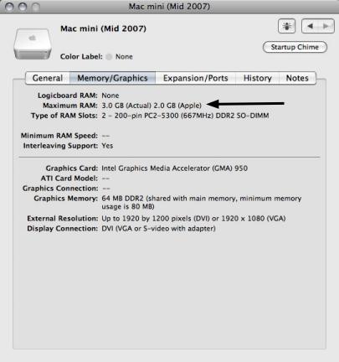Click the Display Connection value text

pyautogui.click(x=158, y=229)
